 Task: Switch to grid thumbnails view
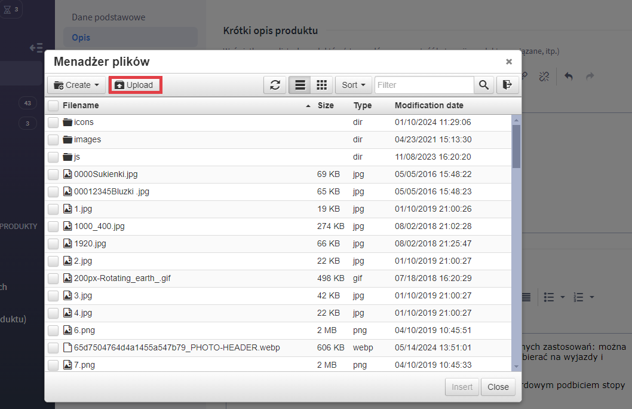321,85
